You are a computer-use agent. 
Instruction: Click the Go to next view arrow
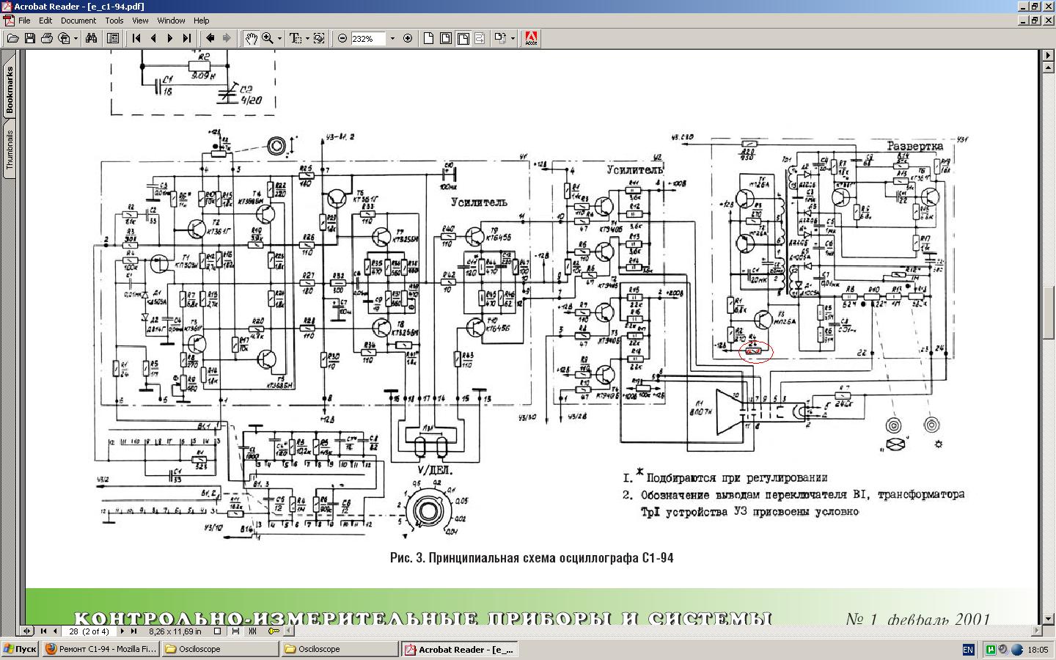point(227,38)
